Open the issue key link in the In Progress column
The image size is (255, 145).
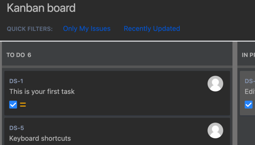(250, 81)
